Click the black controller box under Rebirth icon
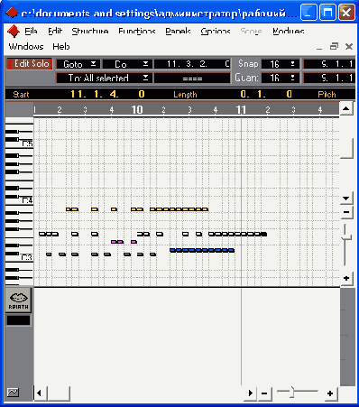 [x=18, y=320]
